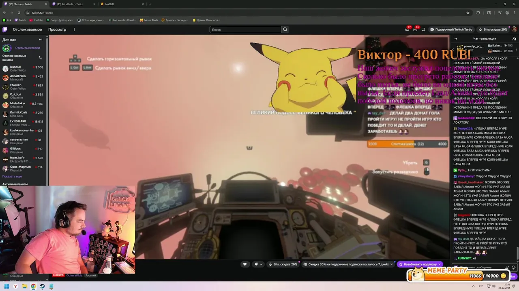Reload the page
Image resolution: width=519 pixels, height=291 pixels.
click(x=18, y=13)
